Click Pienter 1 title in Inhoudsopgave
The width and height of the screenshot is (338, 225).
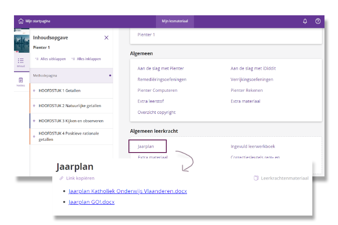[x=41, y=48]
